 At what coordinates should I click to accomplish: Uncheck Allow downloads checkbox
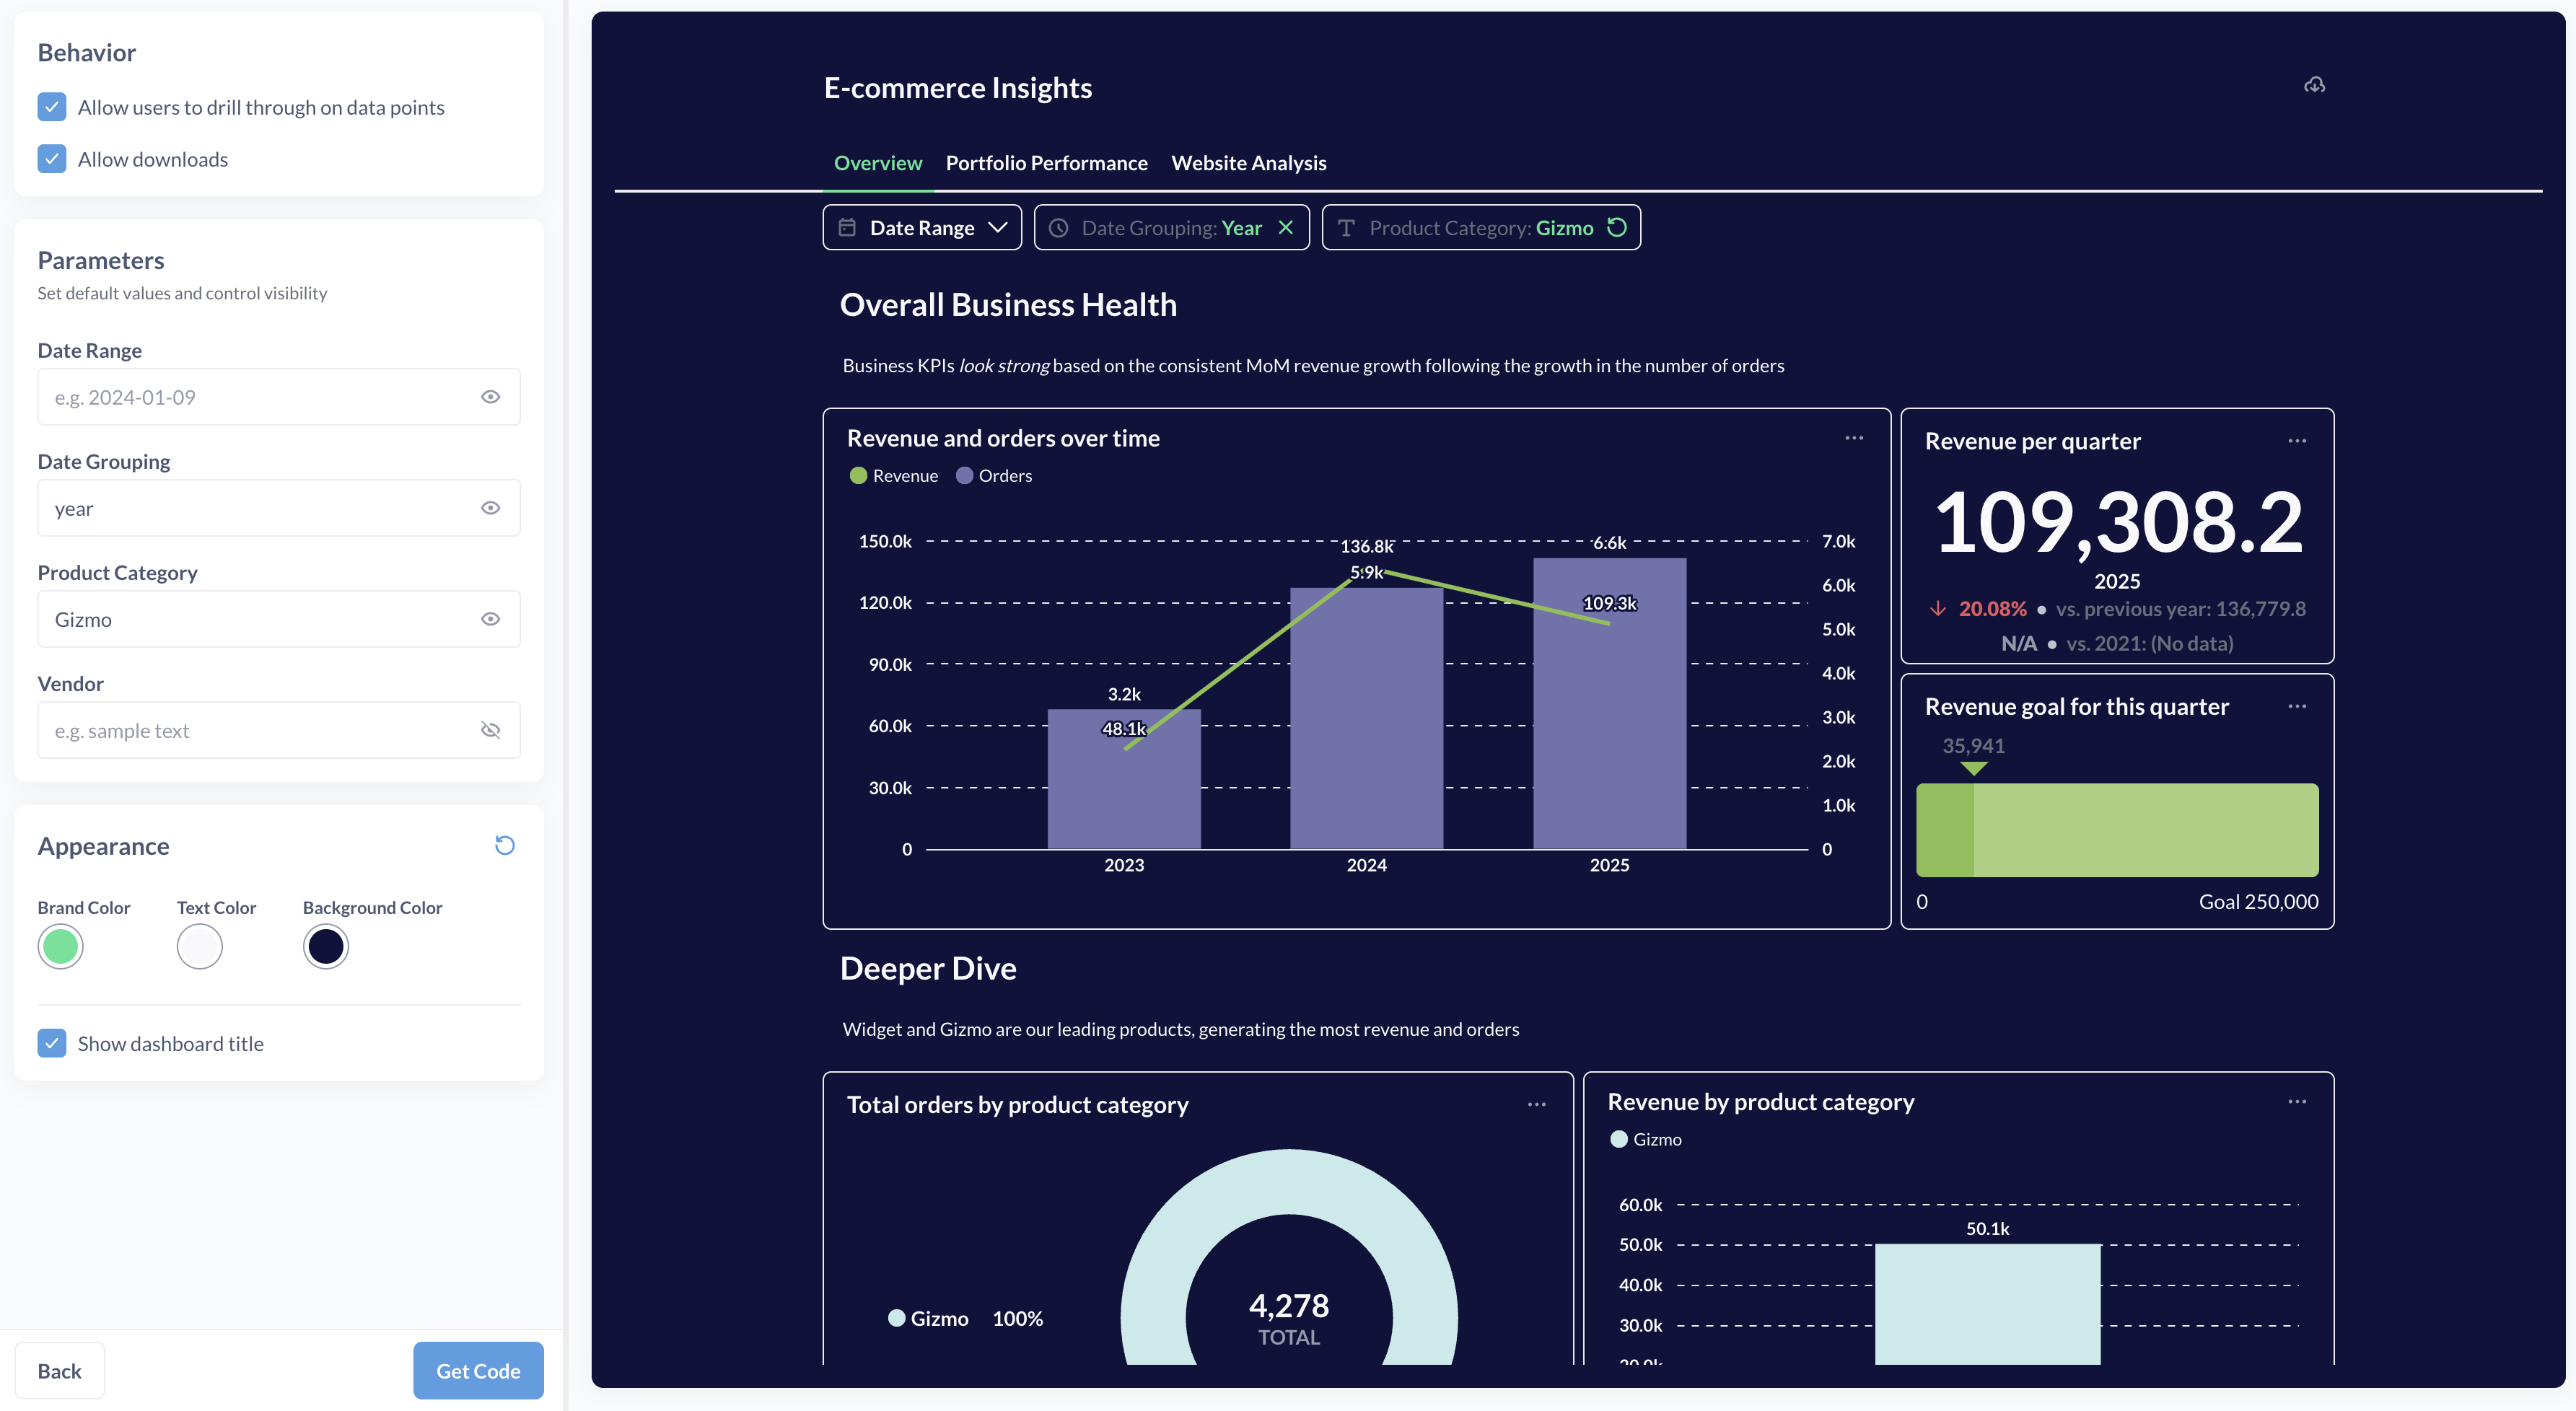[x=52, y=159]
